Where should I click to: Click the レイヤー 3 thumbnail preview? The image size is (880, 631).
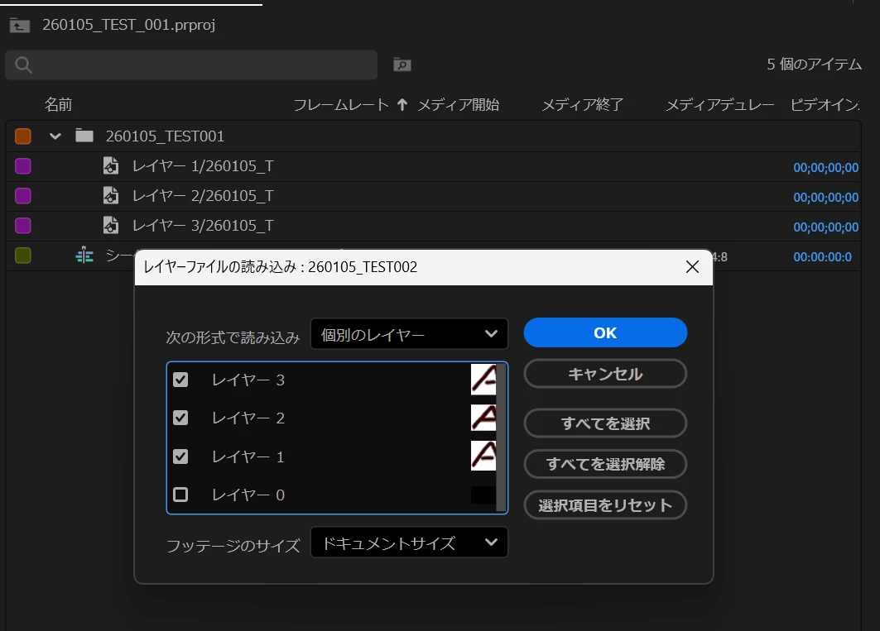[x=483, y=379]
